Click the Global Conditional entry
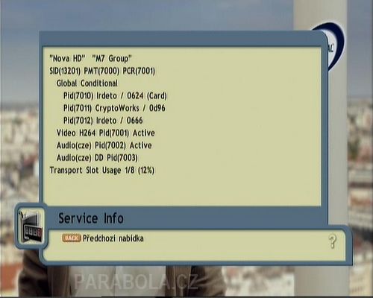The height and width of the screenshot is (298, 373). [x=87, y=83]
